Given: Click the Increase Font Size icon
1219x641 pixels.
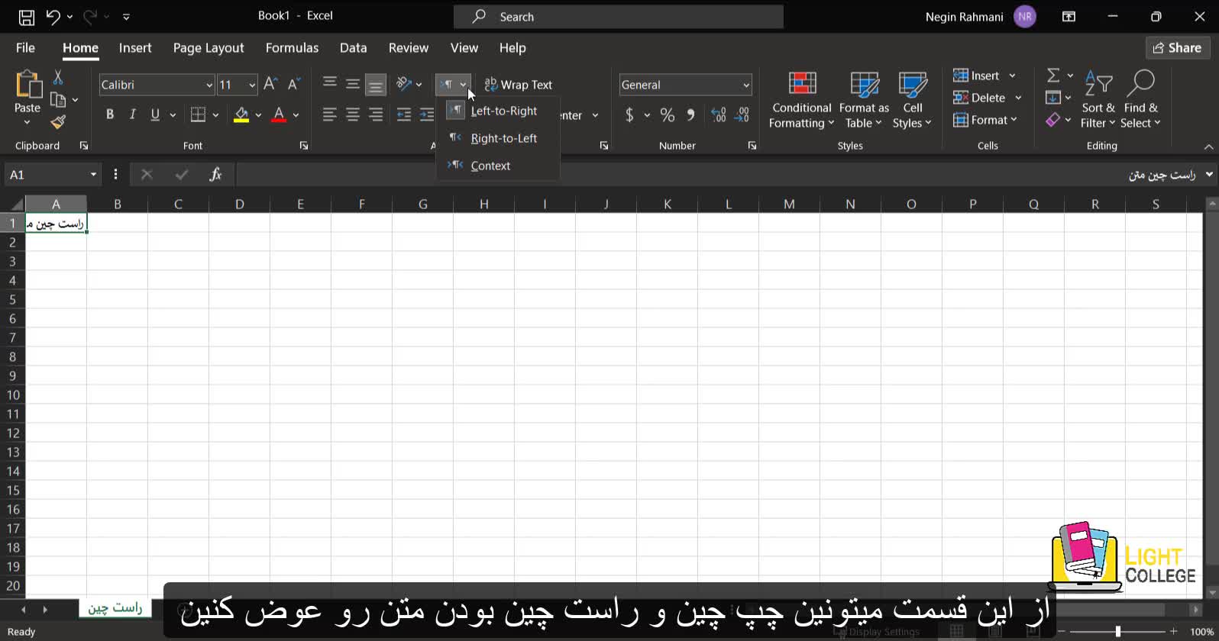Looking at the screenshot, I should coord(270,85).
